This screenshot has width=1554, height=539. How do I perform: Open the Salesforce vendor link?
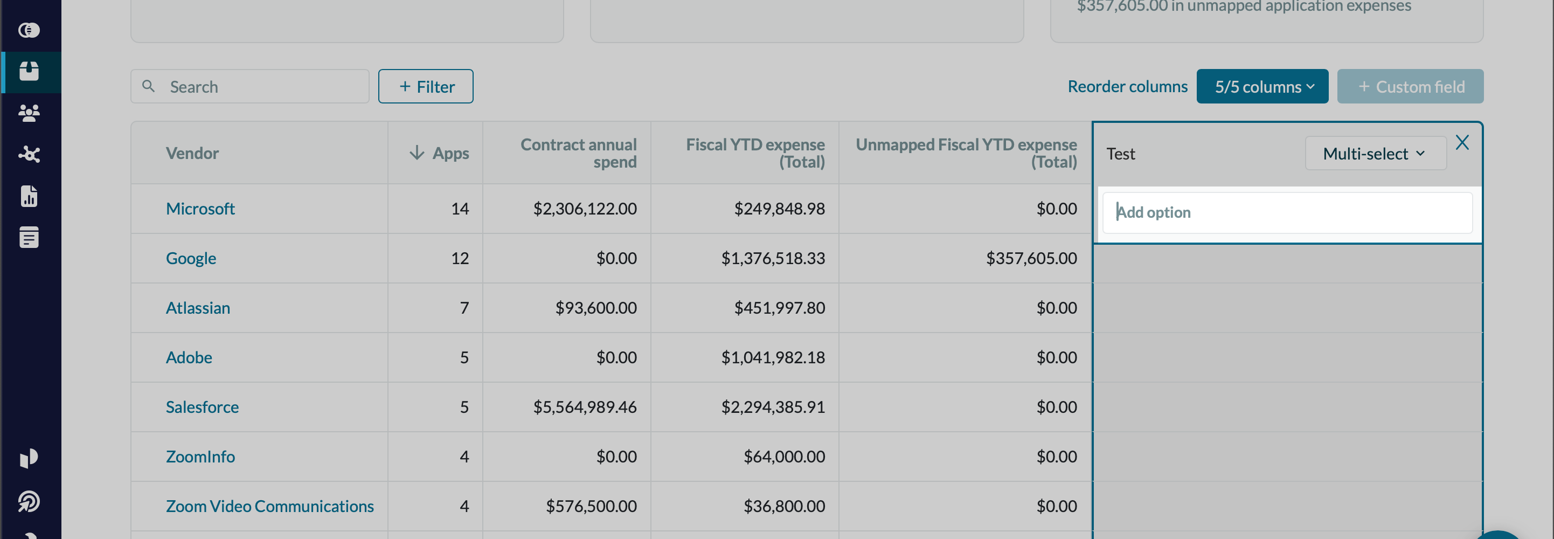tap(202, 407)
